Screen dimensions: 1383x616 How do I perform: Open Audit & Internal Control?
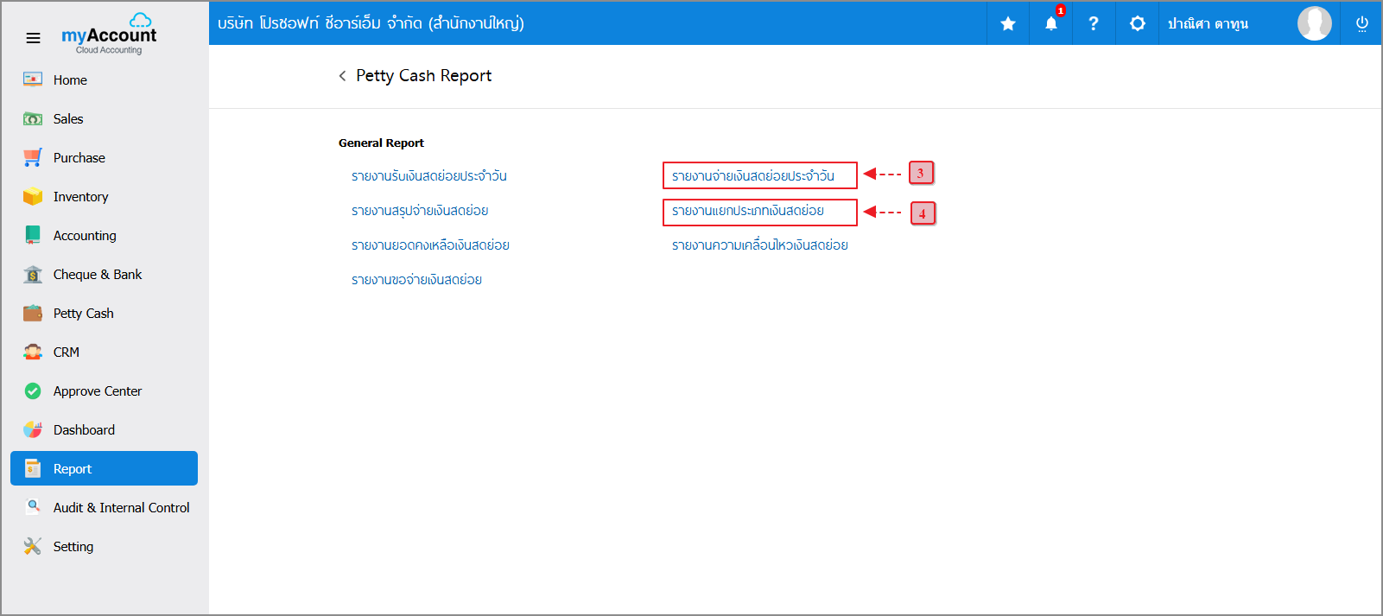click(x=121, y=508)
